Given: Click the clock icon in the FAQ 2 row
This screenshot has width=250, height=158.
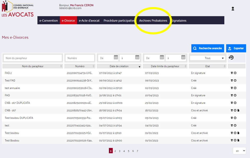Looking at the screenshot, I should tap(235, 73).
